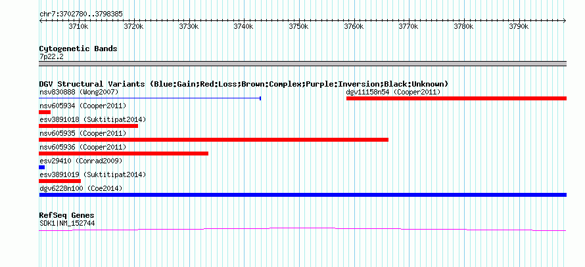The image size is (585, 267).
Task: Open esv29410 (Conrad2009) variant label
Action: point(81,161)
